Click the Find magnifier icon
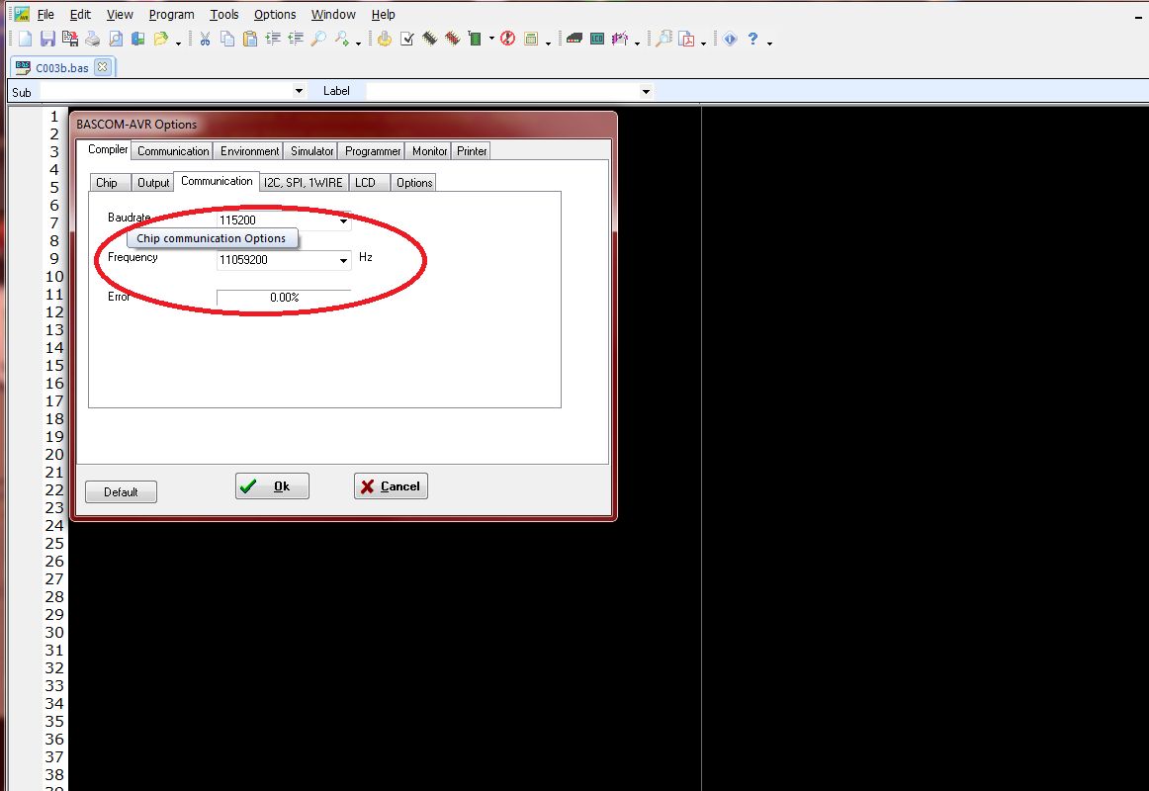Viewport: 1149px width, 791px height. click(x=318, y=39)
